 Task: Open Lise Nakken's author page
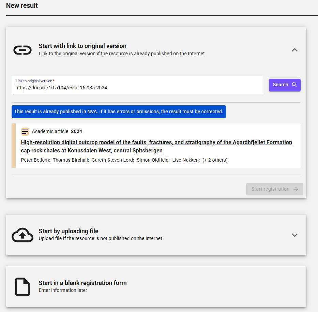pyautogui.click(x=185, y=160)
